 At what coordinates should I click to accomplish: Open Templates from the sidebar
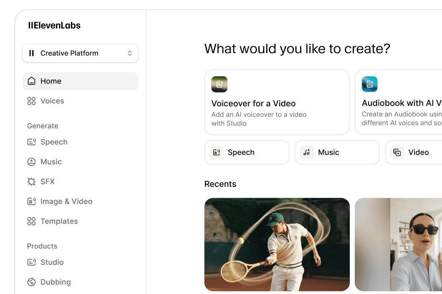(x=80, y=221)
